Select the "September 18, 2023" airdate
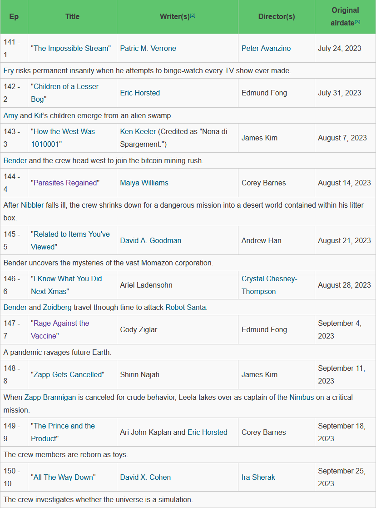376x508 pixels. 341,432
